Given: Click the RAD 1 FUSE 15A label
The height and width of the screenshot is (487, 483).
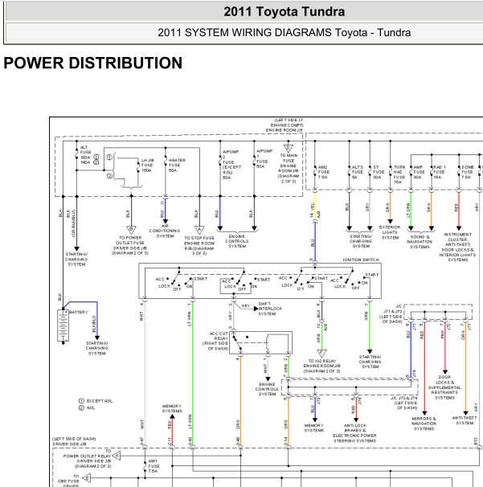Looking at the screenshot, I should [440, 172].
